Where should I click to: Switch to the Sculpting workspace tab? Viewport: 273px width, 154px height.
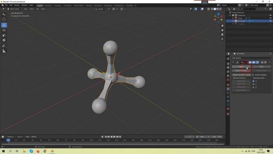point(58,6)
